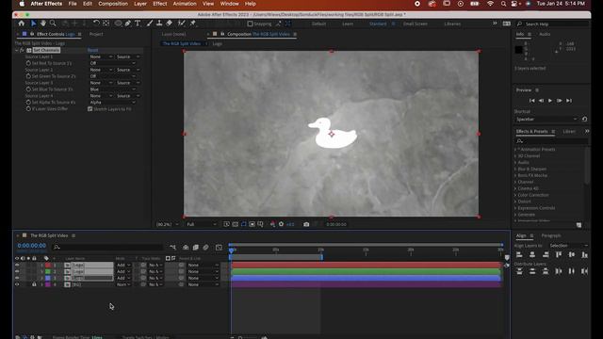This screenshot has height=339, width=603.
Task: Open the Layer menu
Action: tap(140, 4)
